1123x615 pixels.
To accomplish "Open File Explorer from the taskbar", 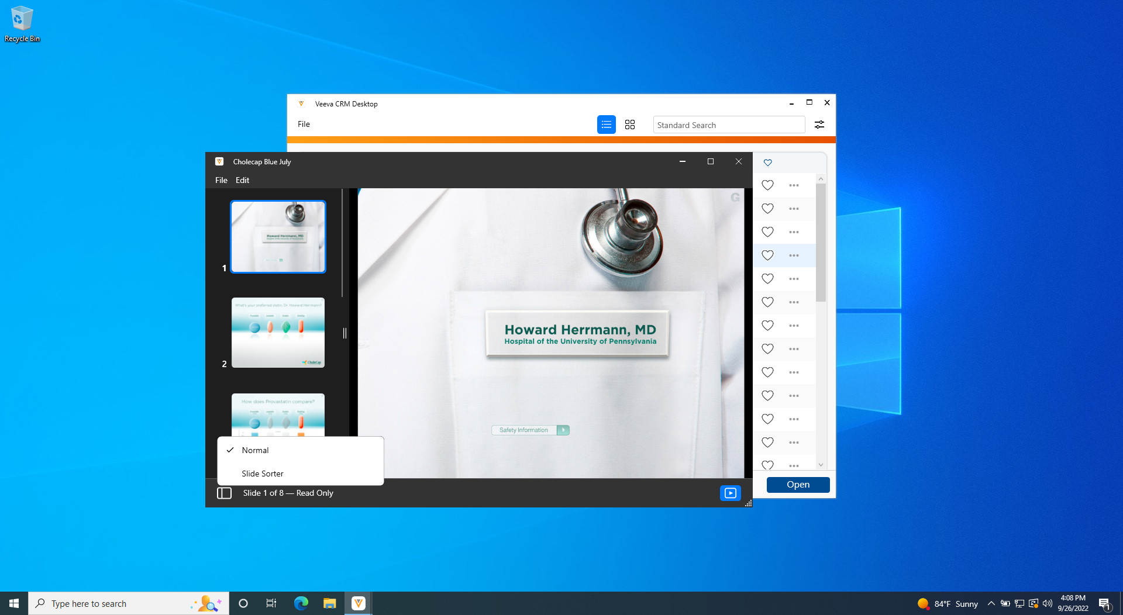I will [x=329, y=603].
